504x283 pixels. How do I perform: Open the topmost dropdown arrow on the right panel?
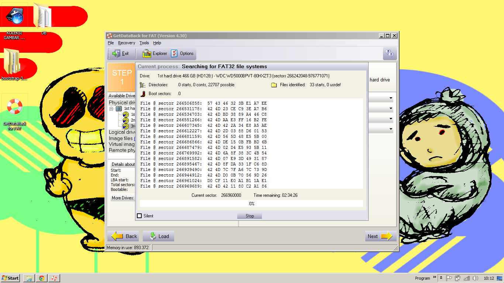pyautogui.click(x=391, y=98)
